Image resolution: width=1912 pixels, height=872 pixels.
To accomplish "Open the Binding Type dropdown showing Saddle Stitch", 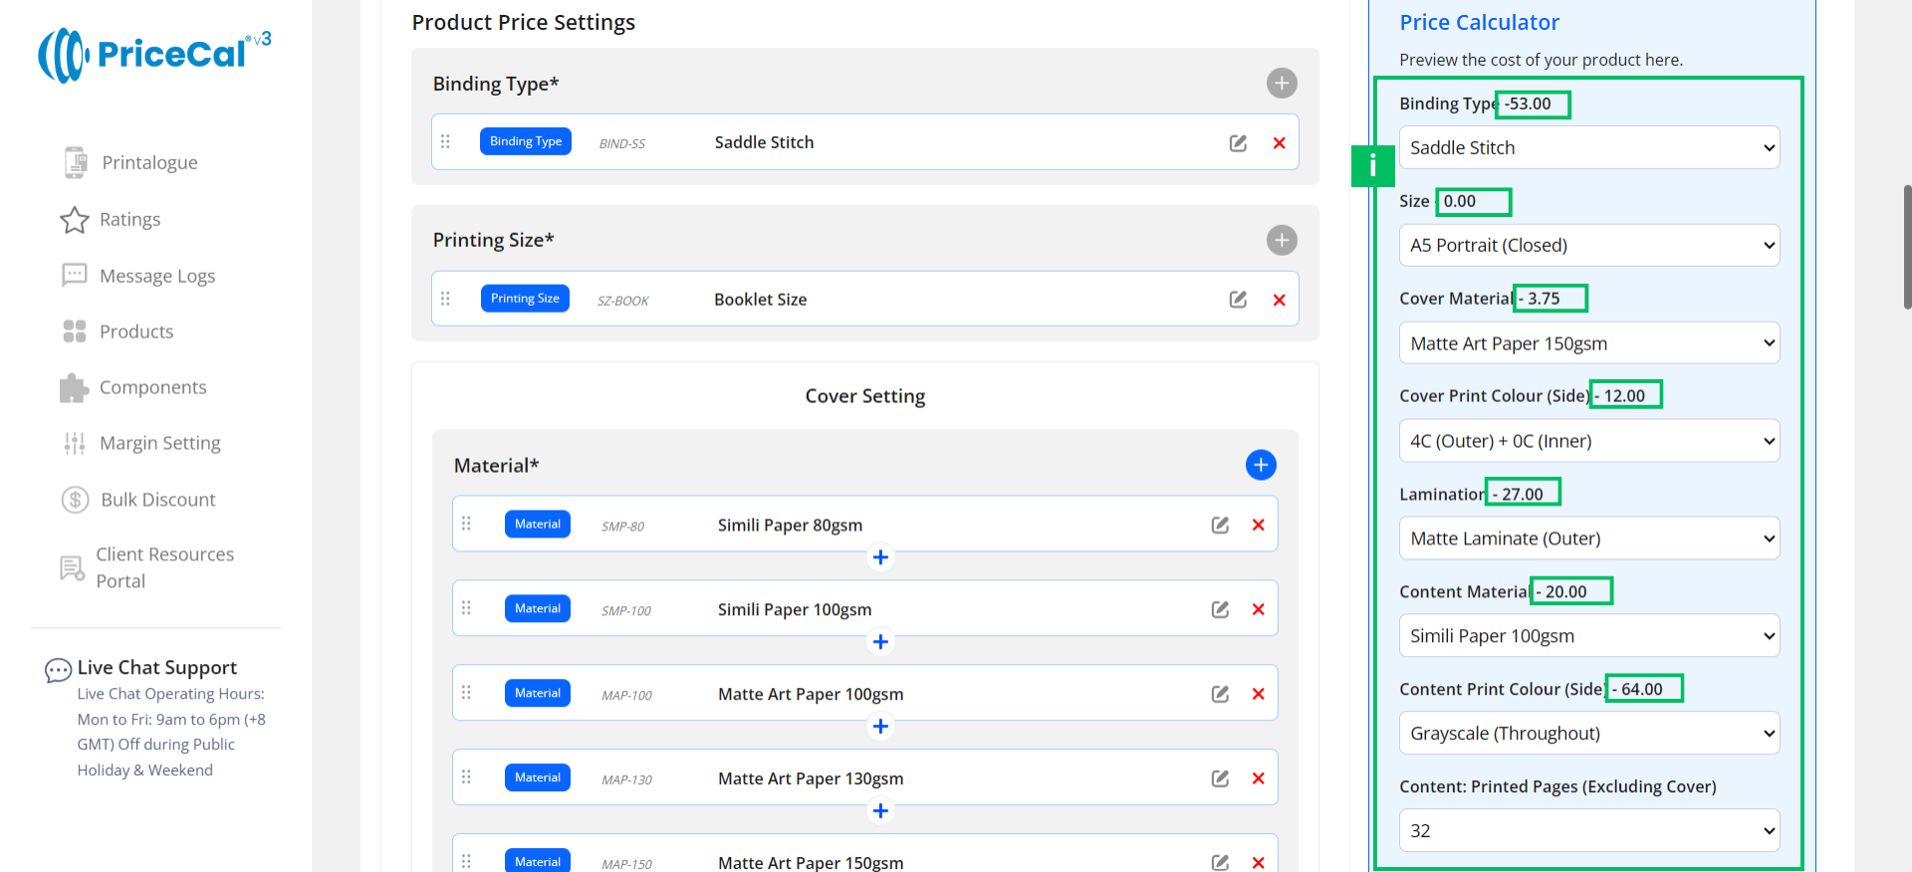I will pyautogui.click(x=1588, y=148).
